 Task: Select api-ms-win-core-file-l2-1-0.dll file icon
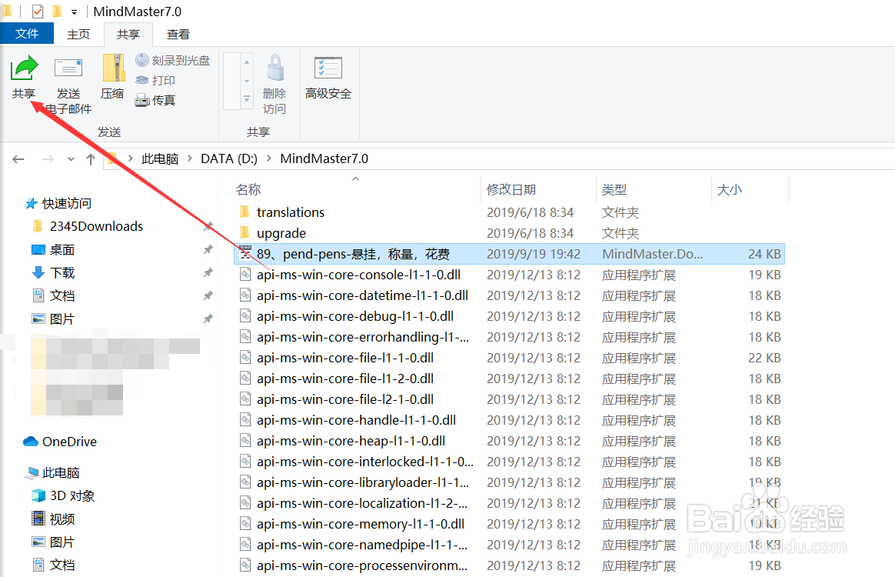tap(245, 399)
